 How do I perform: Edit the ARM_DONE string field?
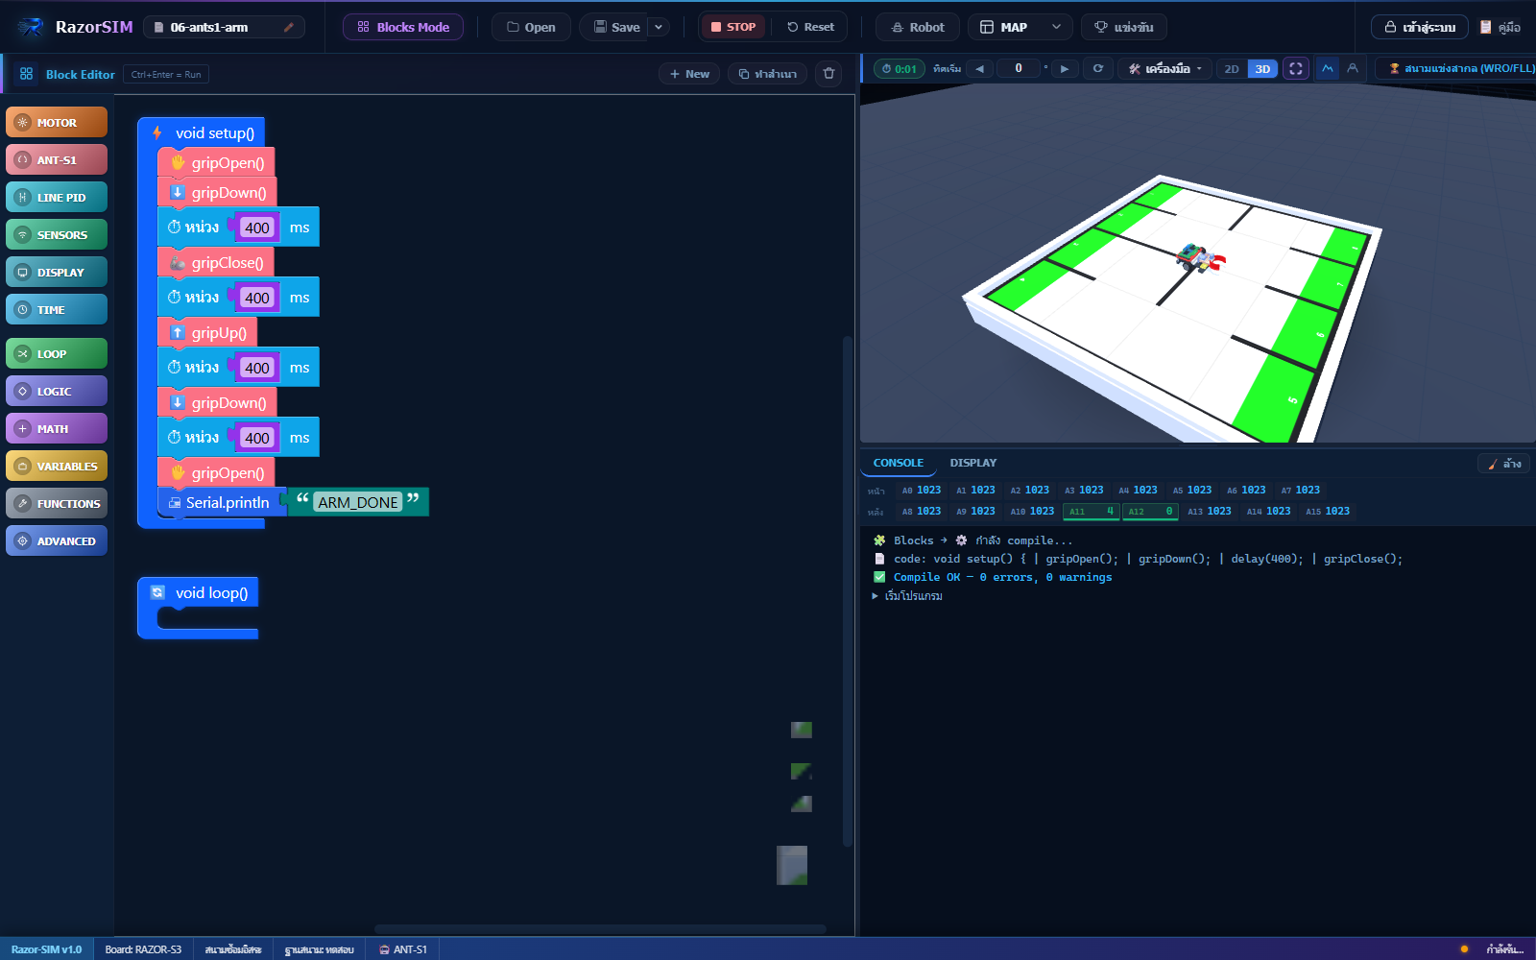pyautogui.click(x=358, y=502)
